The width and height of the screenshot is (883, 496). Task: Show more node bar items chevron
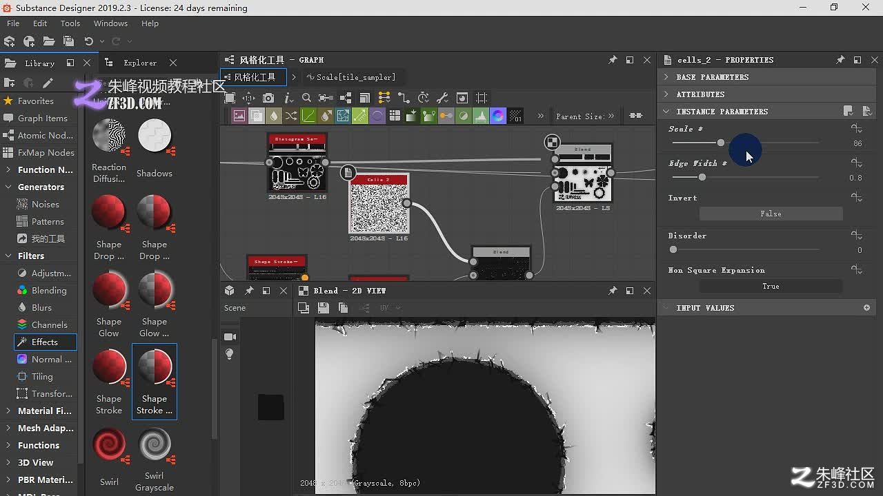540,116
